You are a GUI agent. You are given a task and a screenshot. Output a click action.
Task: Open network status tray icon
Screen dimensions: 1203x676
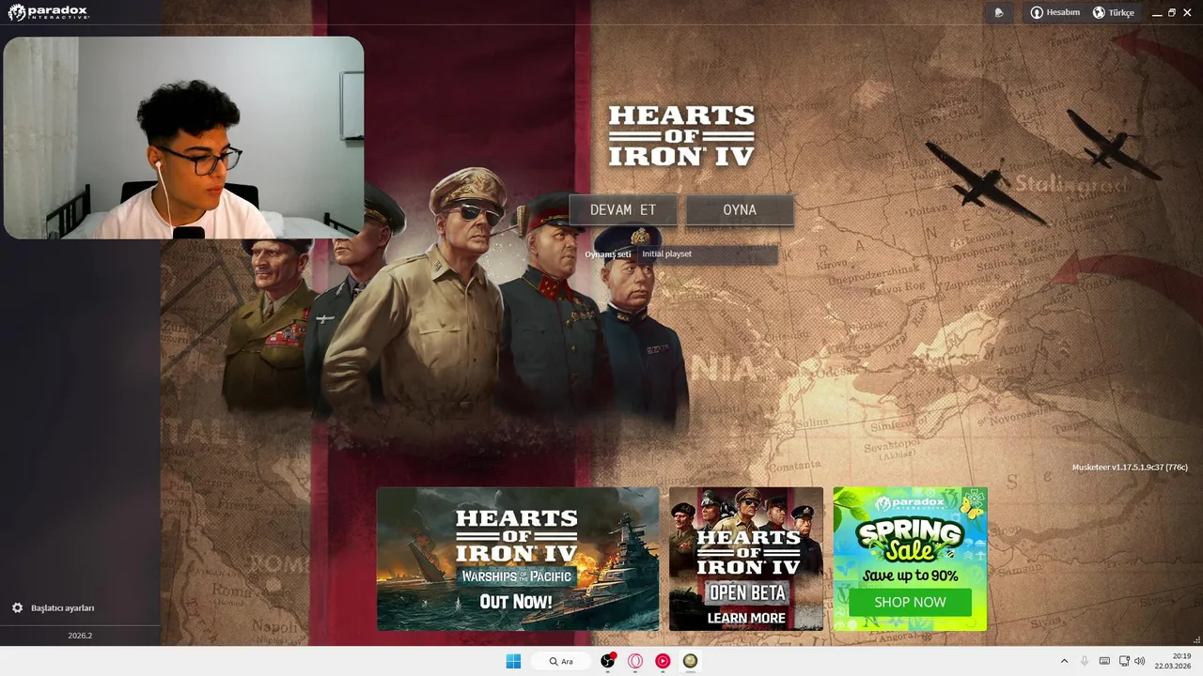(x=1124, y=662)
